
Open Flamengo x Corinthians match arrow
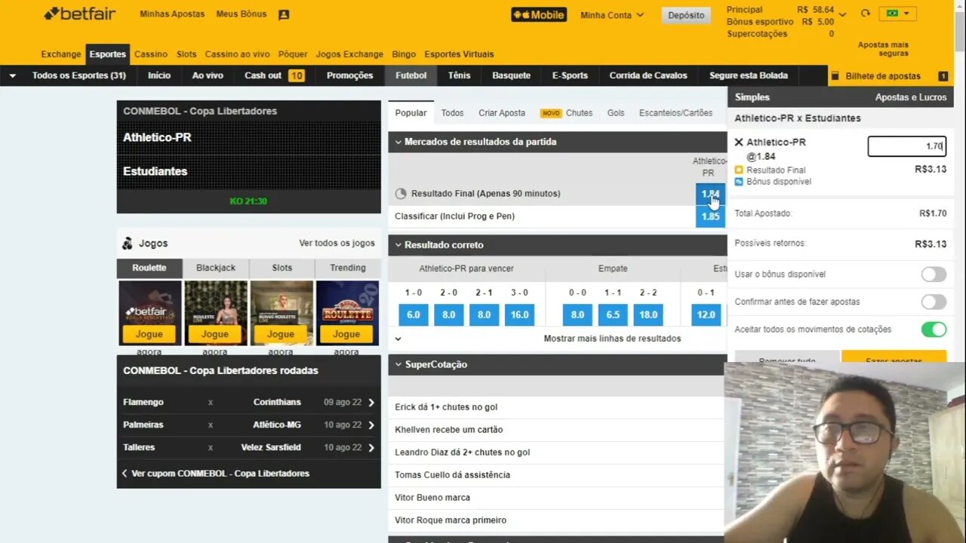tap(371, 403)
